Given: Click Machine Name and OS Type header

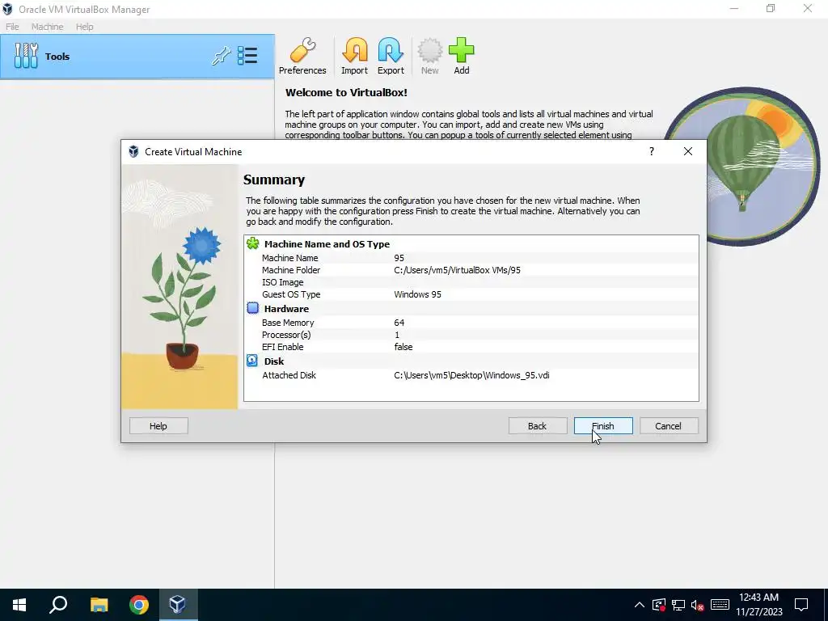Looking at the screenshot, I should (x=327, y=244).
